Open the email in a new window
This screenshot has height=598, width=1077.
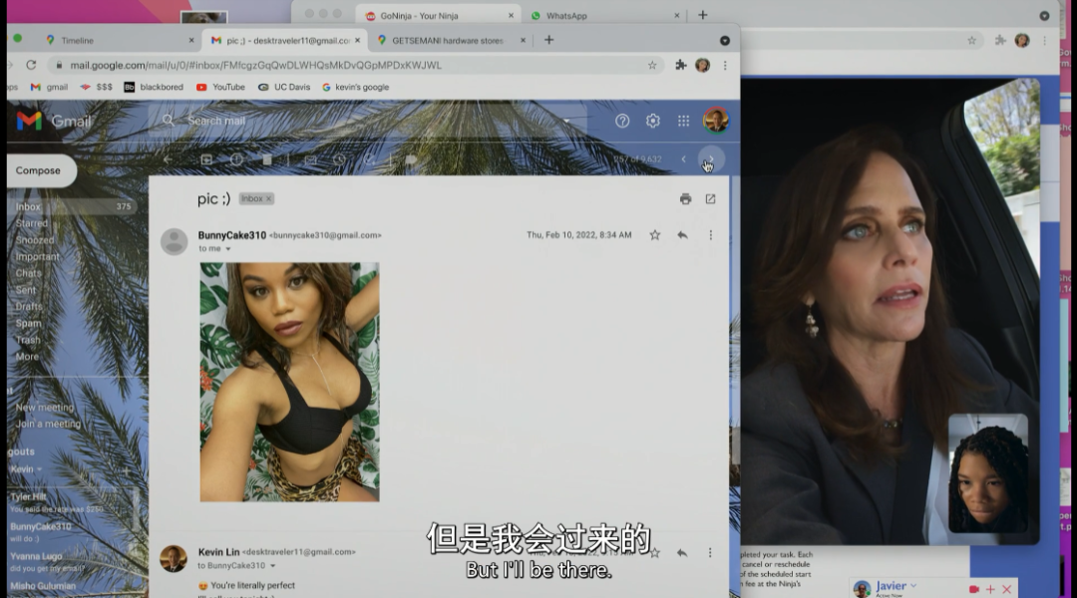pyautogui.click(x=710, y=199)
